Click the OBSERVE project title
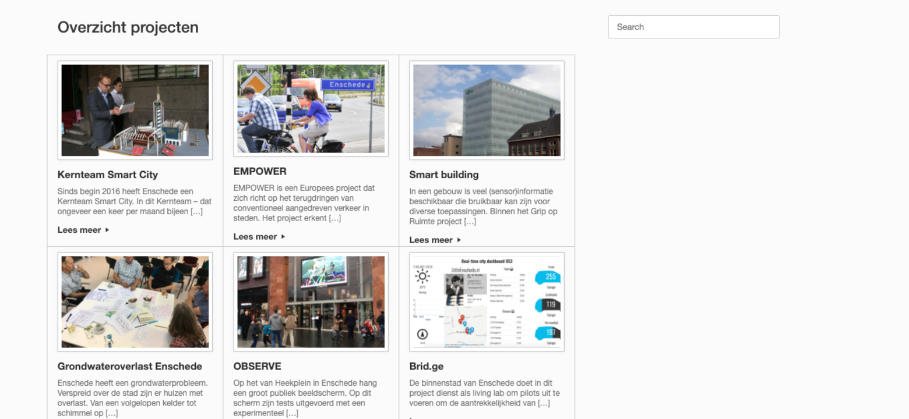 (257, 366)
